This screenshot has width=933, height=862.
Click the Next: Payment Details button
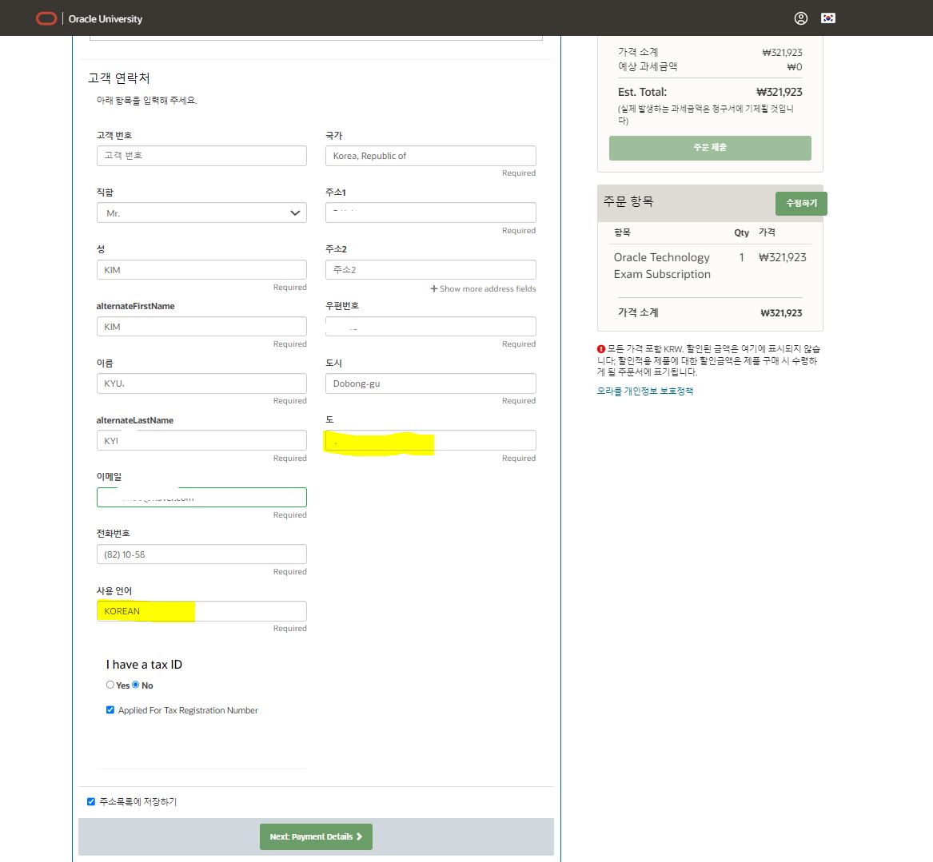click(x=316, y=836)
